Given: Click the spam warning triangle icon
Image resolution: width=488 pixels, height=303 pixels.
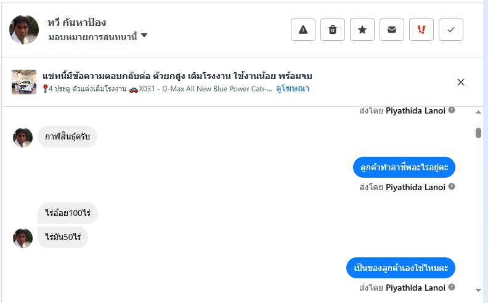Looking at the screenshot, I should pos(303,30).
